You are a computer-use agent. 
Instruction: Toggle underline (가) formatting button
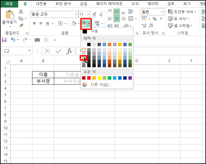pos(48,24)
